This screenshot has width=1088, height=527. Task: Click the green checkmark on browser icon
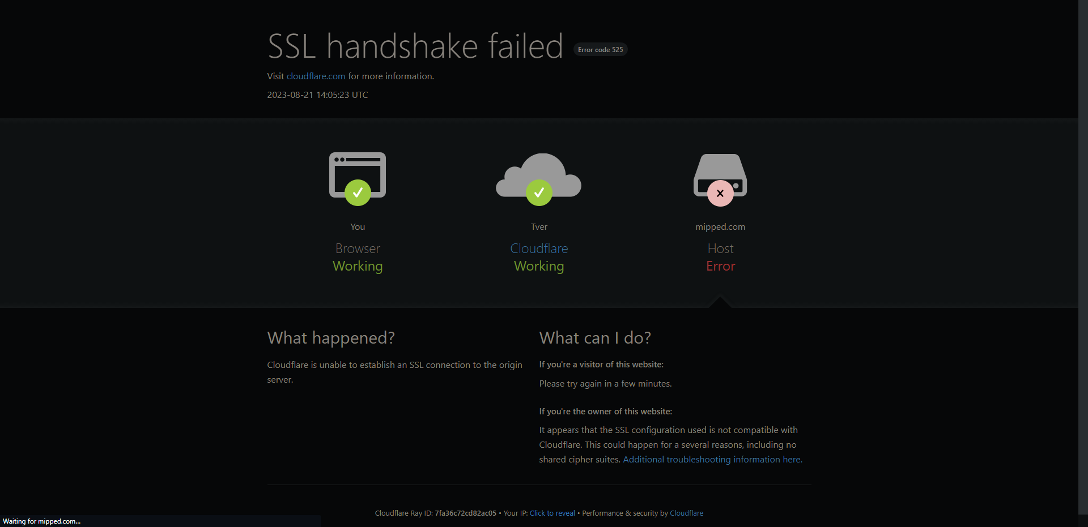pos(358,193)
